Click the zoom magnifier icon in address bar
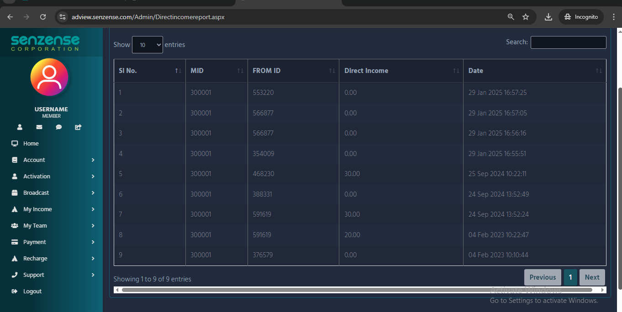The width and height of the screenshot is (622, 312). 511,17
